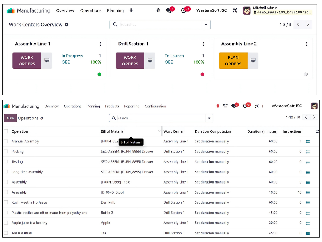Open the Reporting menu
The width and height of the screenshot is (322, 242).
(x=132, y=106)
